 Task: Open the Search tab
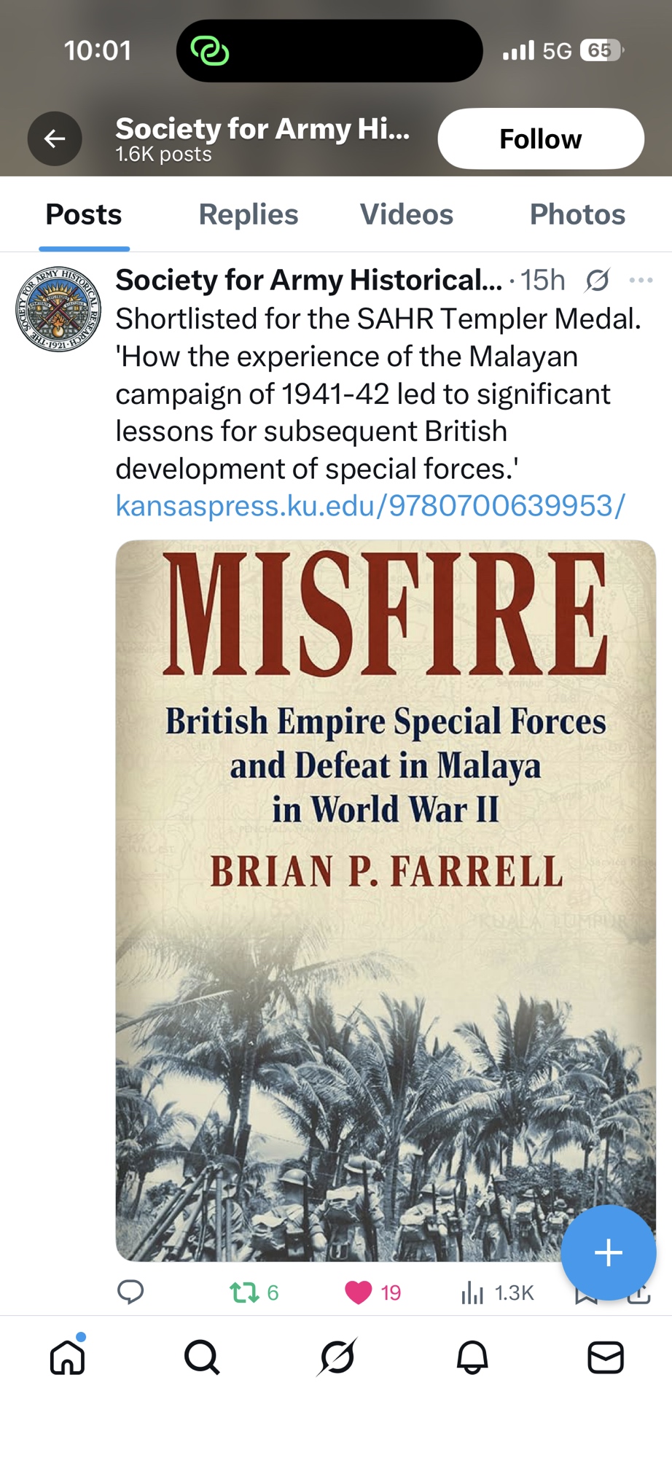[202, 1357]
